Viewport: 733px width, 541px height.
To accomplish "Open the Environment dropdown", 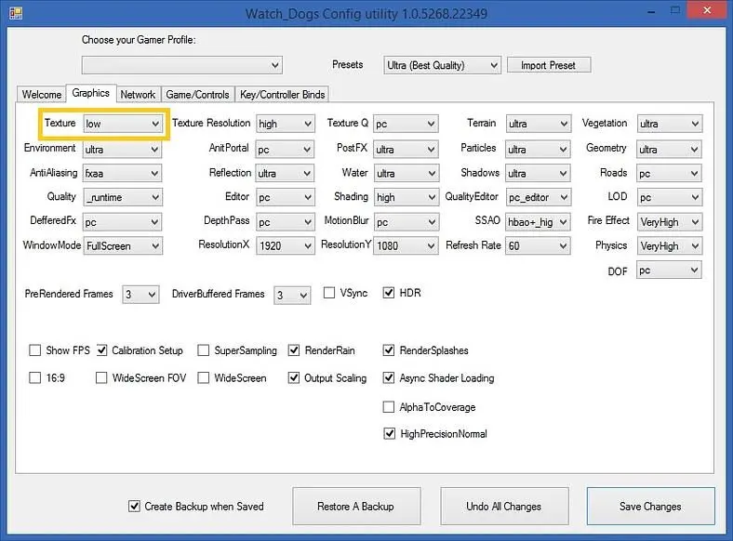I will point(123,150).
